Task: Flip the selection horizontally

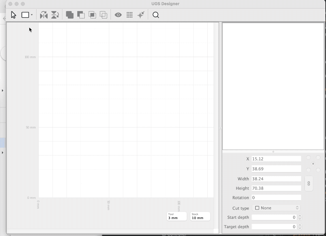Action: [x=44, y=15]
